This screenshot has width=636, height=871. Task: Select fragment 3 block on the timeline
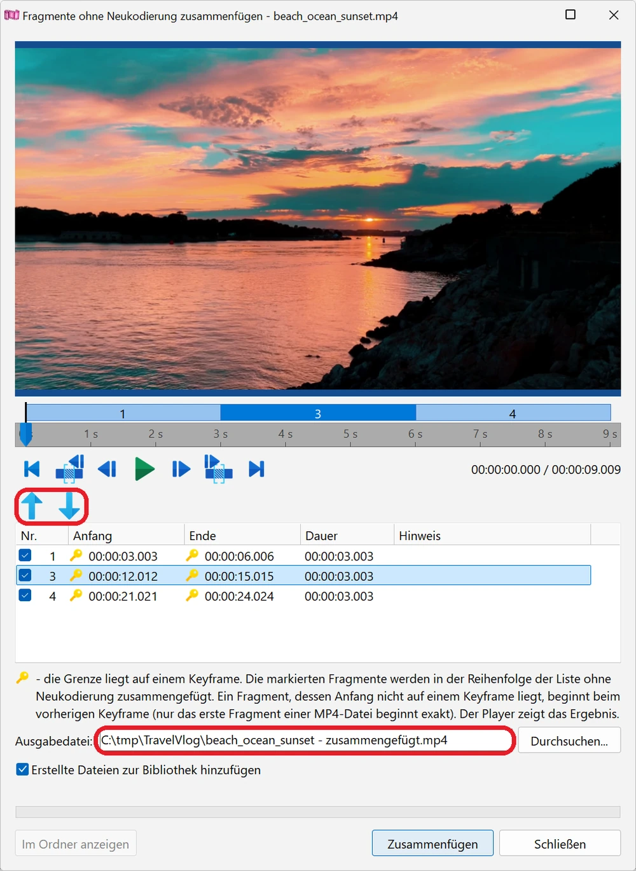coord(318,413)
